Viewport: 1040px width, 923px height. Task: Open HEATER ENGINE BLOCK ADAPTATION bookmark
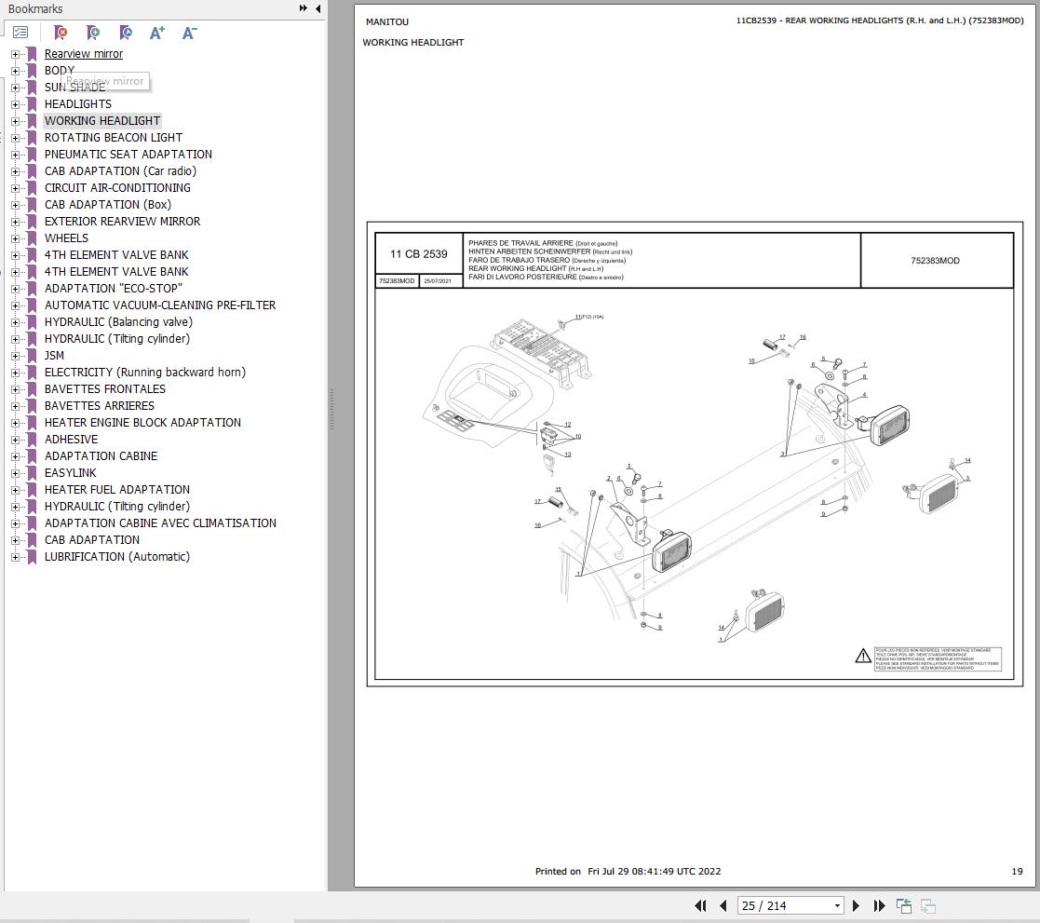click(x=142, y=423)
